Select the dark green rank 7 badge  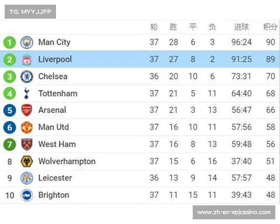(x=10, y=144)
